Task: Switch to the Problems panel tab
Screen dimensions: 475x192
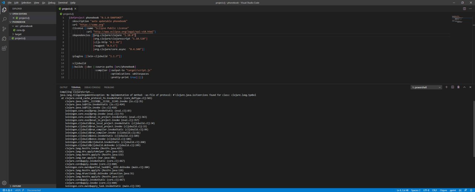Action: pyautogui.click(x=109, y=87)
